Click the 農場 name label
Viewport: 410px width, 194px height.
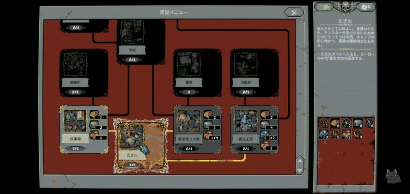pos(189,82)
